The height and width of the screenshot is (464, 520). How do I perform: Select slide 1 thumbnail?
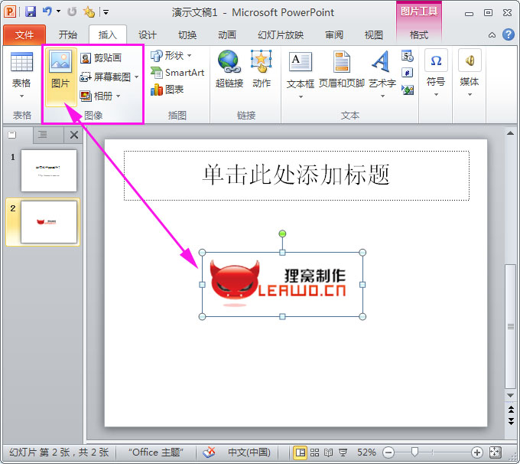click(x=49, y=171)
